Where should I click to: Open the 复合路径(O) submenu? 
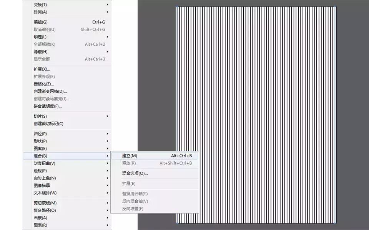[x=67, y=210]
